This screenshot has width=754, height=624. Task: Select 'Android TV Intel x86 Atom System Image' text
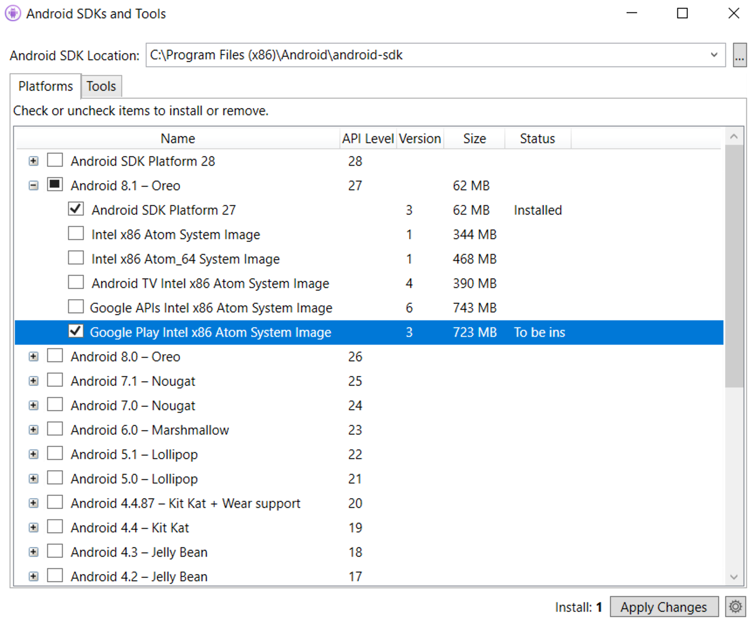pos(210,283)
